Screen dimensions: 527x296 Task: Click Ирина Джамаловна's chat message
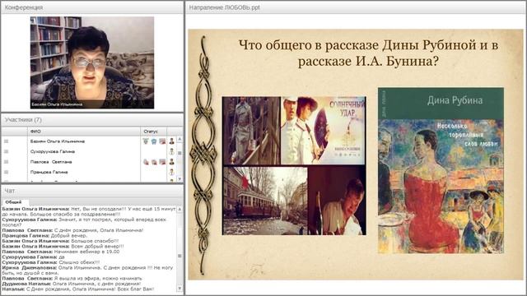[88, 271]
